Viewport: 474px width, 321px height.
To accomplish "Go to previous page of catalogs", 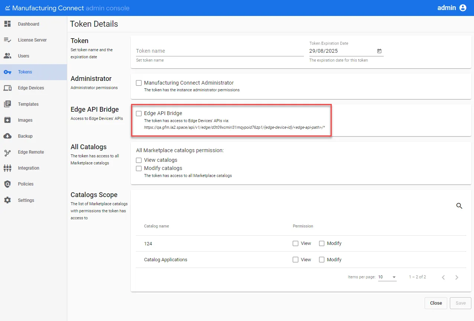I will coord(443,277).
